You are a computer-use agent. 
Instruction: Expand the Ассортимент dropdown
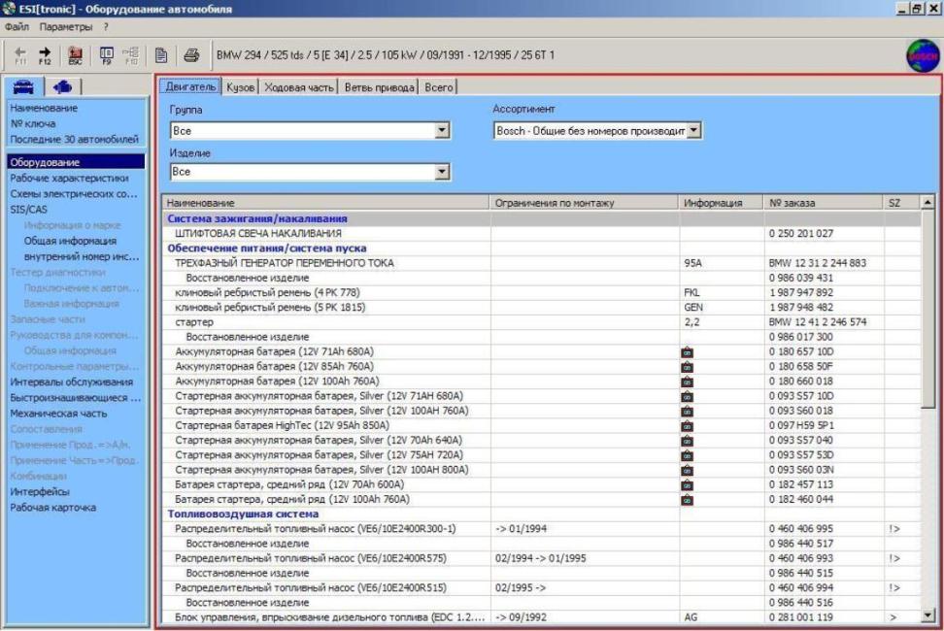tap(693, 129)
